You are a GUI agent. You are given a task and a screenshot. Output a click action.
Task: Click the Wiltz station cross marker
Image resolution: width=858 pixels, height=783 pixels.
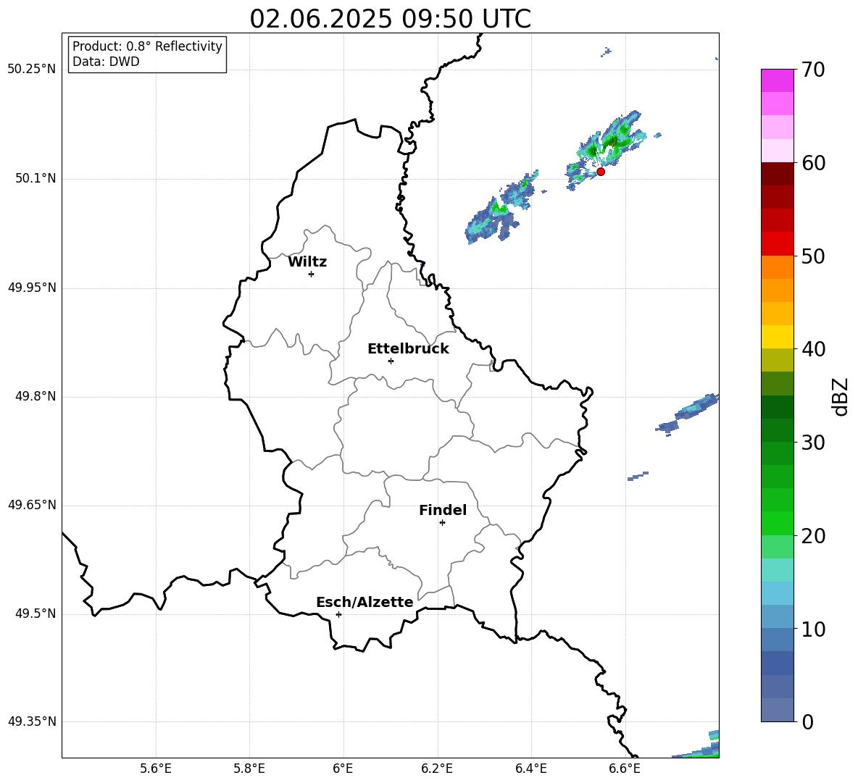pyautogui.click(x=312, y=274)
